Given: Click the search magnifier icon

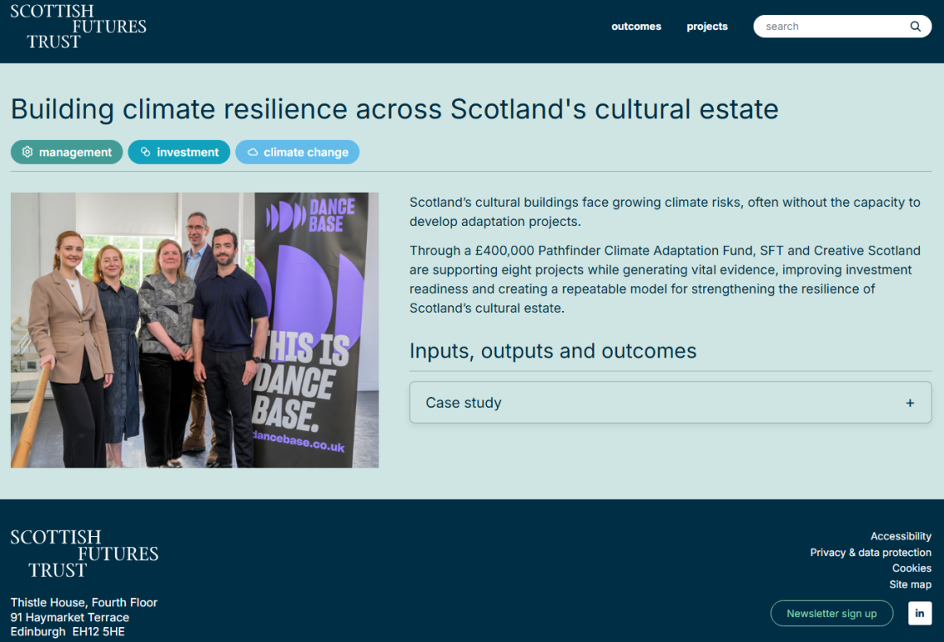Looking at the screenshot, I should point(915,26).
